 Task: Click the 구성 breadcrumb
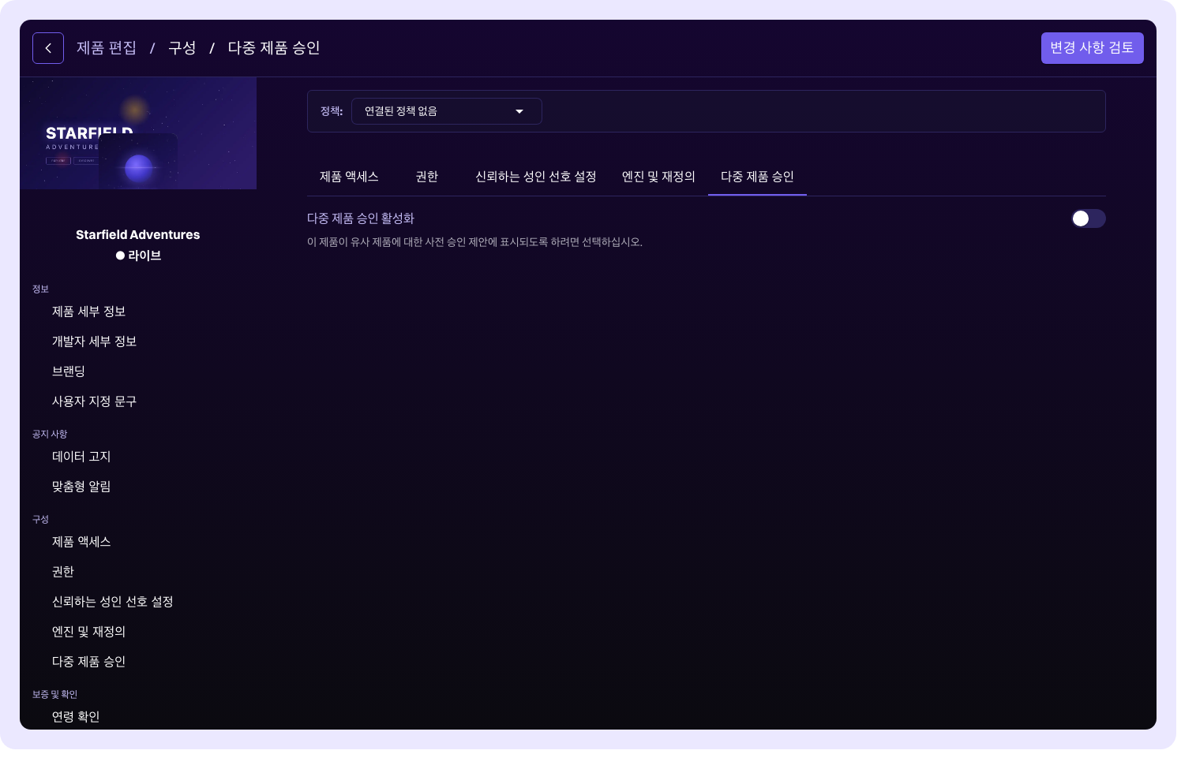point(182,48)
